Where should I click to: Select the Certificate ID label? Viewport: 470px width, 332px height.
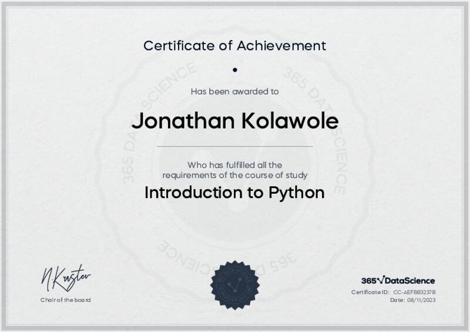point(370,292)
